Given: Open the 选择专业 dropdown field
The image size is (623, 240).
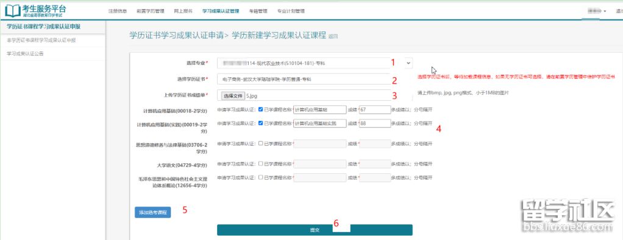Looking at the screenshot, I should click(x=315, y=63).
